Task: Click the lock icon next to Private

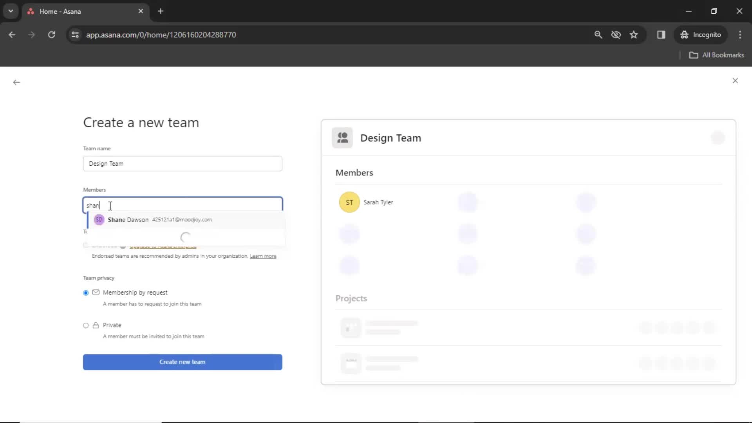Action: (x=96, y=325)
